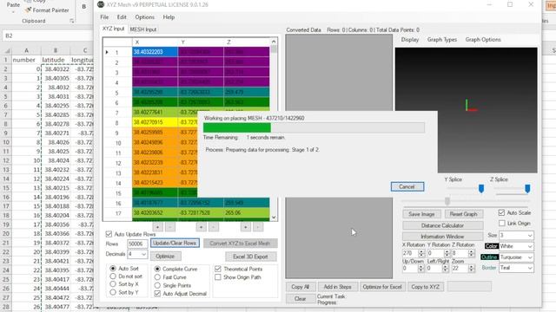
Task: Select the Complete Curve radio button
Action: [x=157, y=269]
